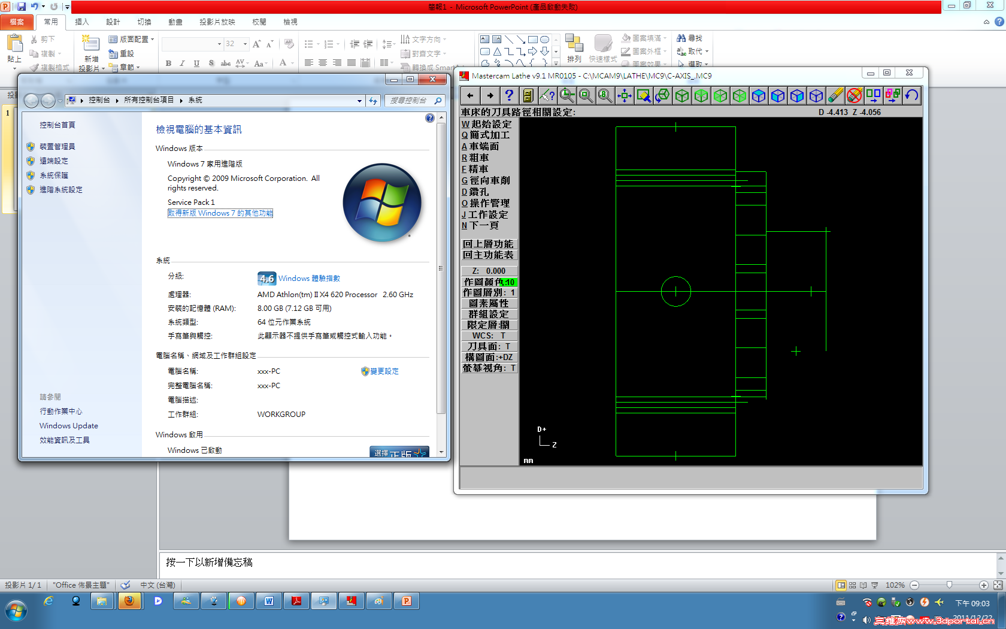The image size is (1006, 629).
Task: Open the font size dropdown showing 32
Action: 245,44
